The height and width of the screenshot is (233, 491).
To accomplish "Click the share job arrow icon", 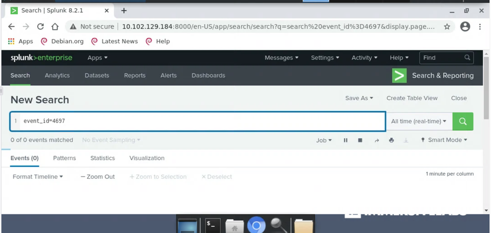I will (377, 140).
